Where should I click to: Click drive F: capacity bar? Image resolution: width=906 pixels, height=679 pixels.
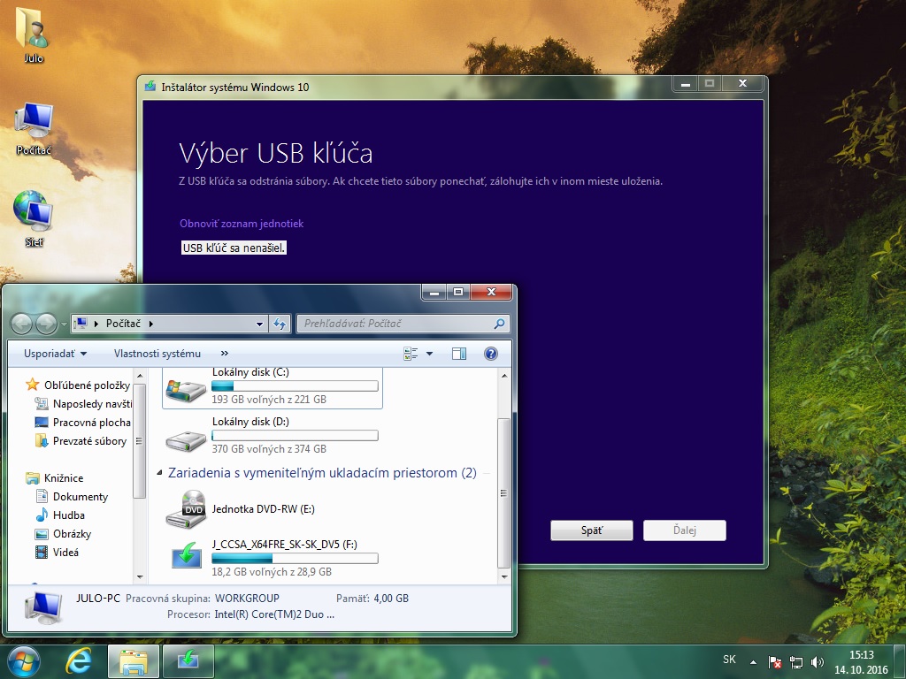click(x=295, y=559)
